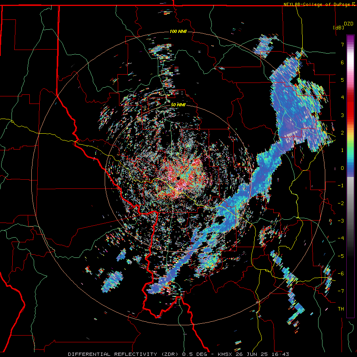357x357 pixels.
Task: Click the -4 value on color scale
Action: [x=341, y=238]
